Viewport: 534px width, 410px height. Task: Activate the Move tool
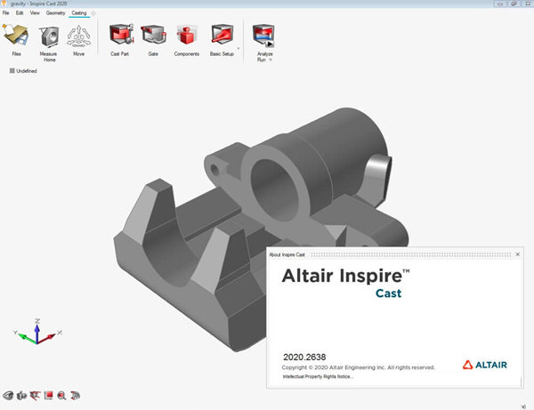pyautogui.click(x=78, y=36)
